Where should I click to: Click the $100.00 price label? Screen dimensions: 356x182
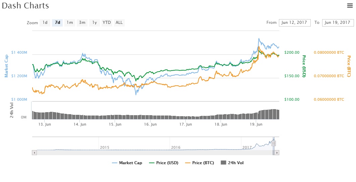pos(292,99)
